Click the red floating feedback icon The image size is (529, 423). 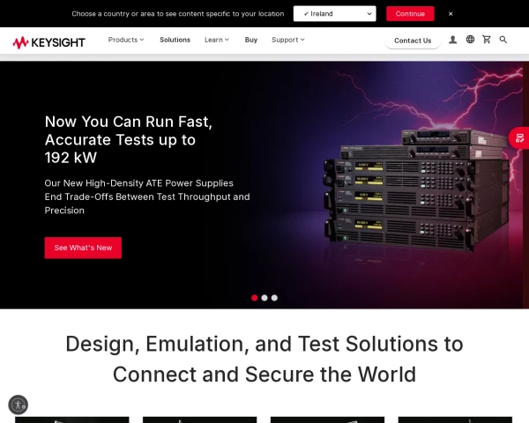pyautogui.click(x=519, y=138)
